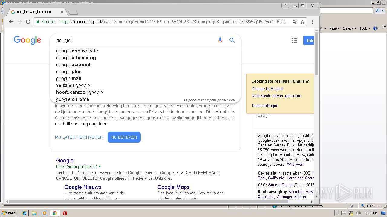Click the taskbar clock showing 9:35 PM
This screenshot has height=217, width=387.
371,213
